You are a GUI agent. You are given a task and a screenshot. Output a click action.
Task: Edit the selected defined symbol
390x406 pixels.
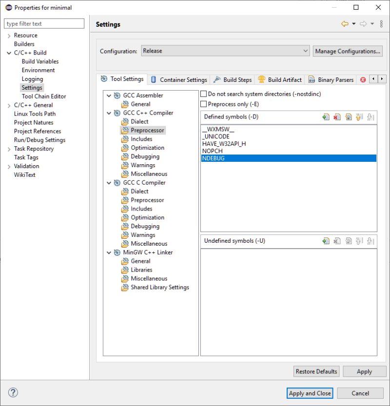[349, 116]
